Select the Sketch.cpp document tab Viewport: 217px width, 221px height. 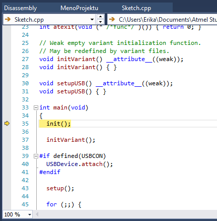(136, 8)
